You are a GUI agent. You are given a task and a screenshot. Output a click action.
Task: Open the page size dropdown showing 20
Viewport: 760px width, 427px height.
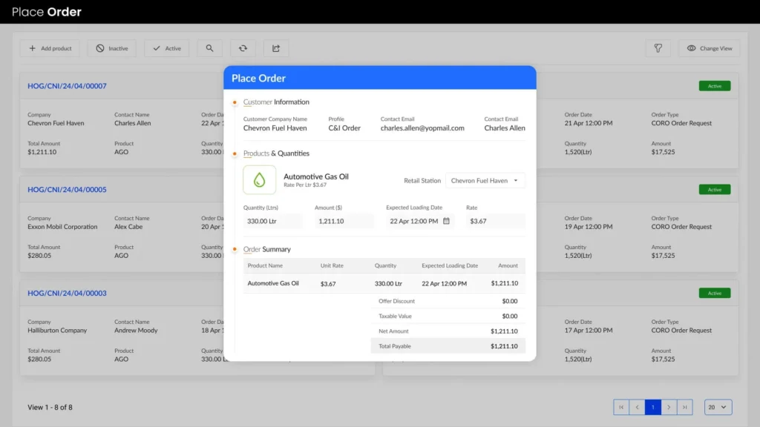(718, 407)
